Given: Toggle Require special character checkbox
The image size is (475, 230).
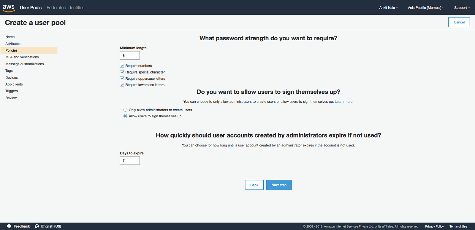Looking at the screenshot, I should pyautogui.click(x=122, y=72).
